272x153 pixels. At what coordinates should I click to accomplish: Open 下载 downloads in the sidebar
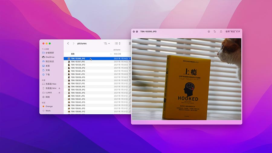click(x=47, y=74)
